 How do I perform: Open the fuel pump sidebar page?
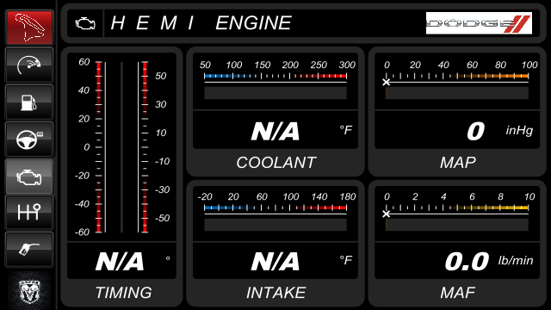[29, 102]
